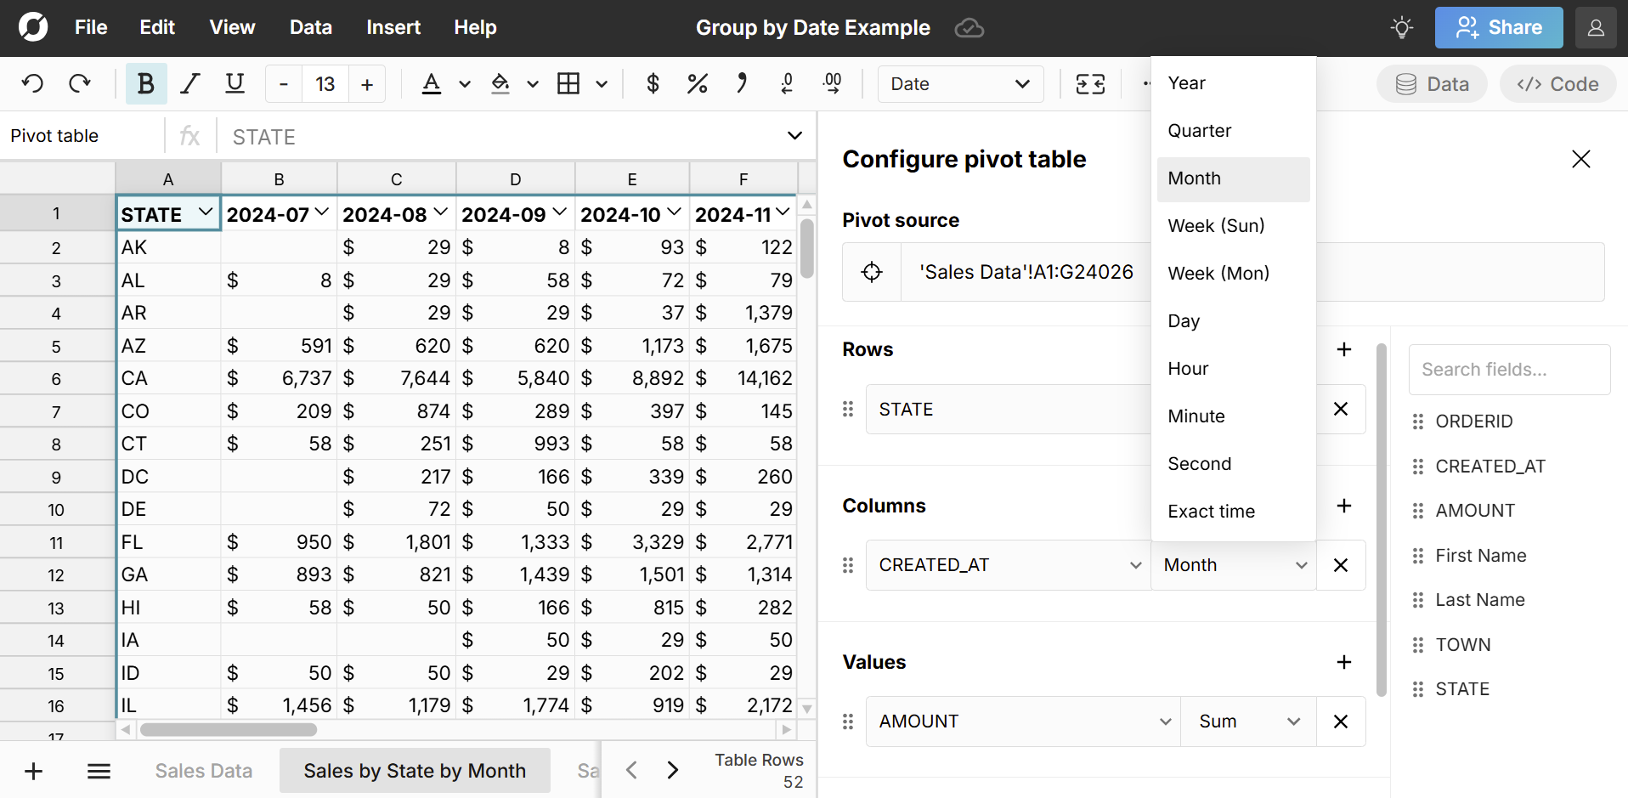Click the text color swatch
Viewport: 1628px width, 798px height.
coord(432,83)
